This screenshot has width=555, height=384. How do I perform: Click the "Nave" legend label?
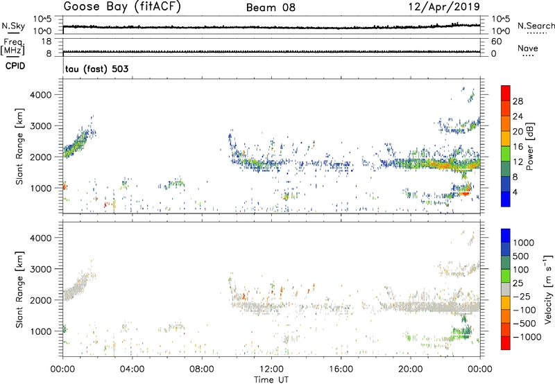coord(528,48)
